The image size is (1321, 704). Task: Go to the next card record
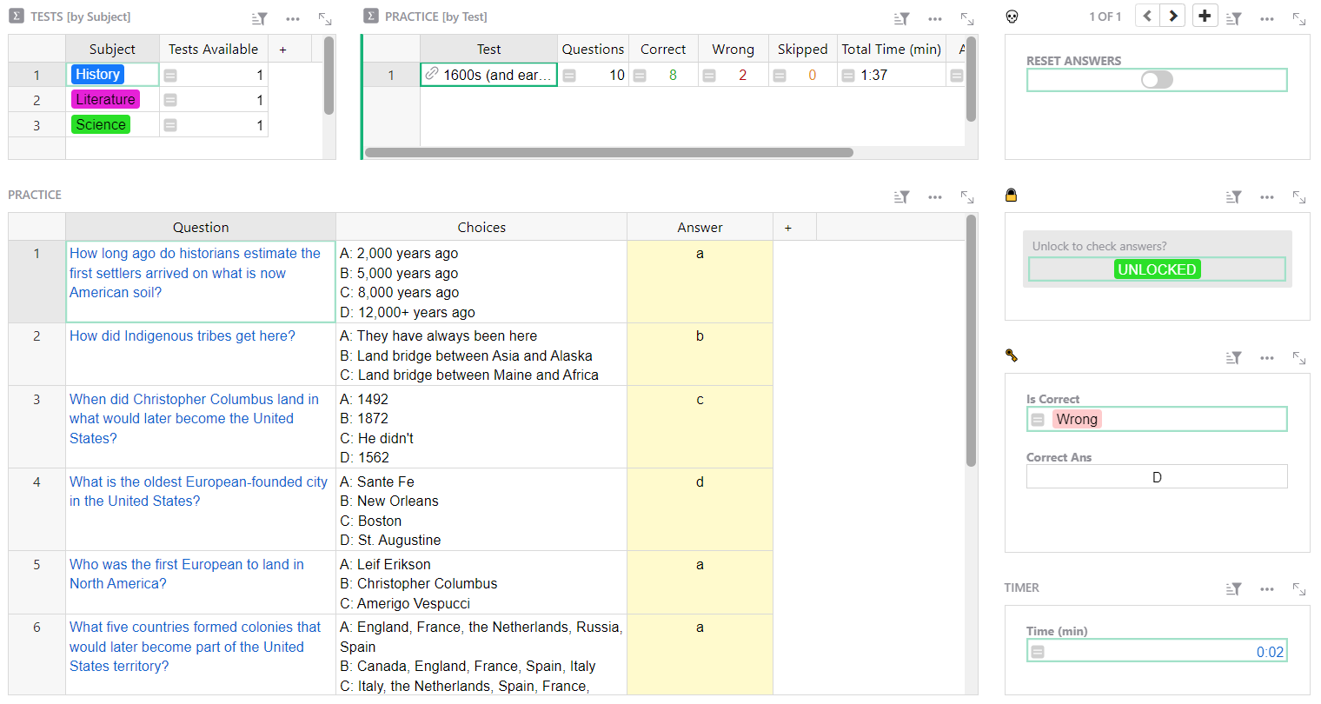pos(1173,16)
